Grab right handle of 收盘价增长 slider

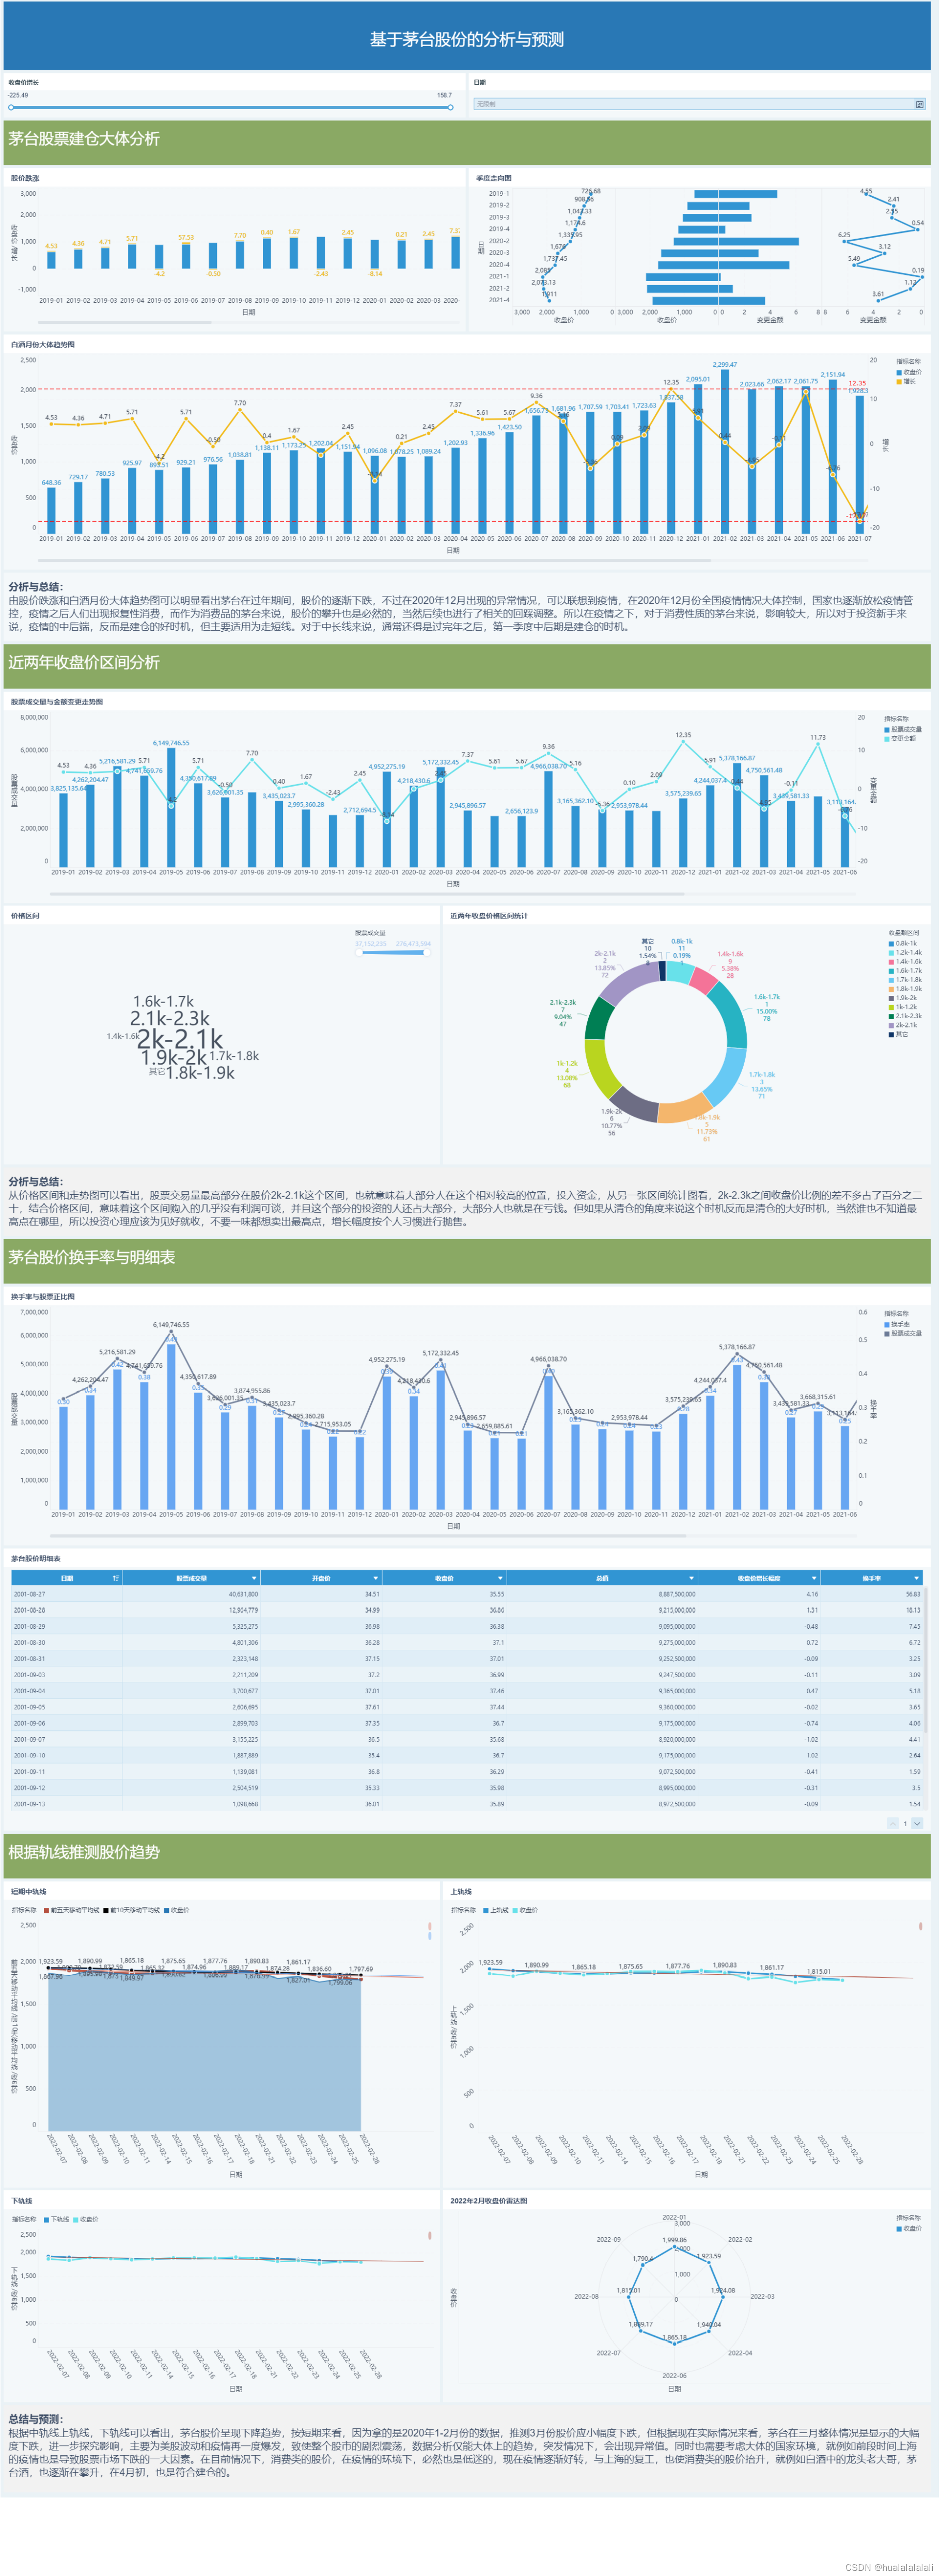tap(450, 107)
